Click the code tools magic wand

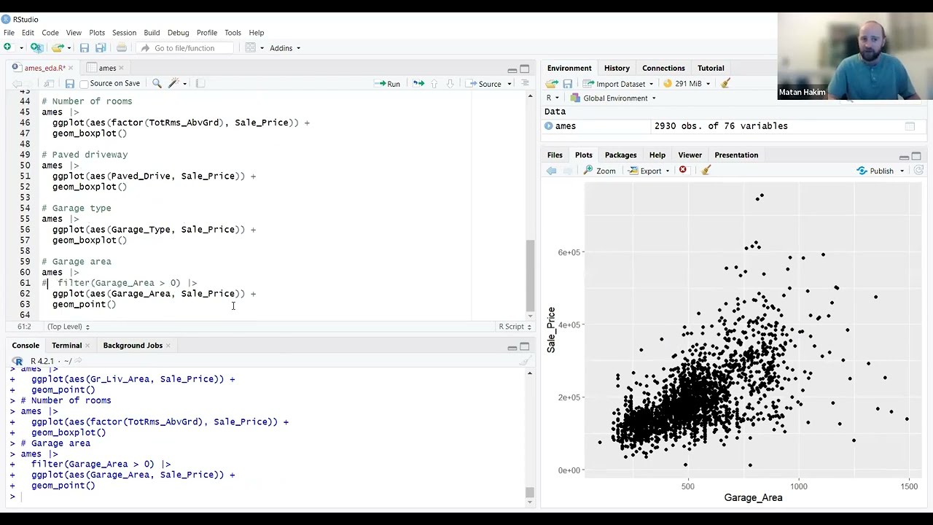173,84
